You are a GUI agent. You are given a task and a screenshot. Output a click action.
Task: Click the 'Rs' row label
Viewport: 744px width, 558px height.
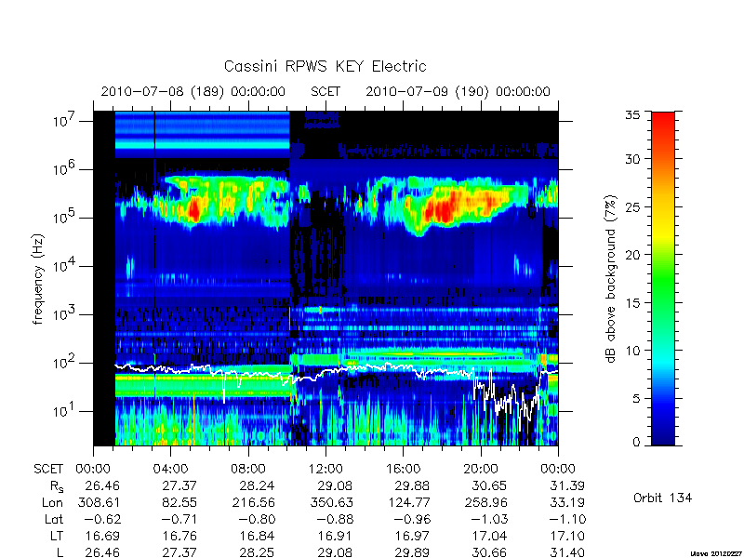tap(57, 486)
